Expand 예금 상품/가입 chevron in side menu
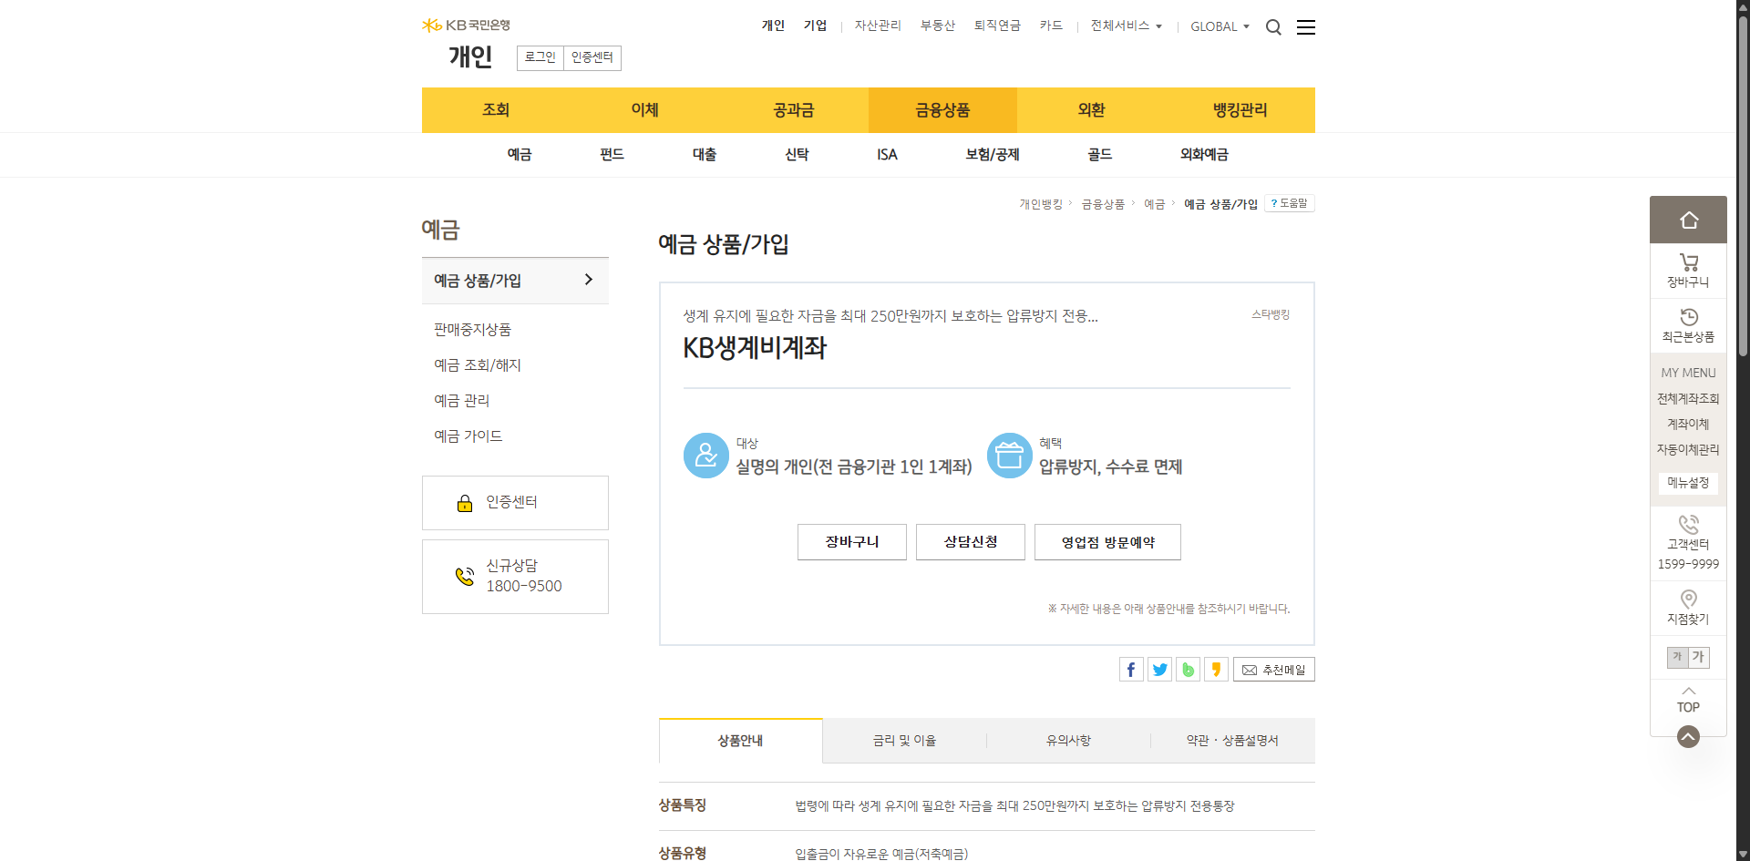1750x861 pixels. [x=588, y=280]
